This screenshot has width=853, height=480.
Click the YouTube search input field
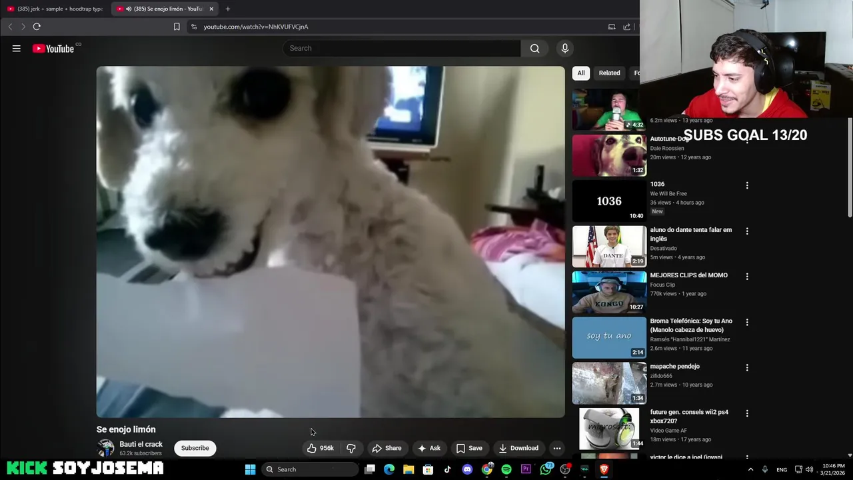pyautogui.click(x=402, y=48)
